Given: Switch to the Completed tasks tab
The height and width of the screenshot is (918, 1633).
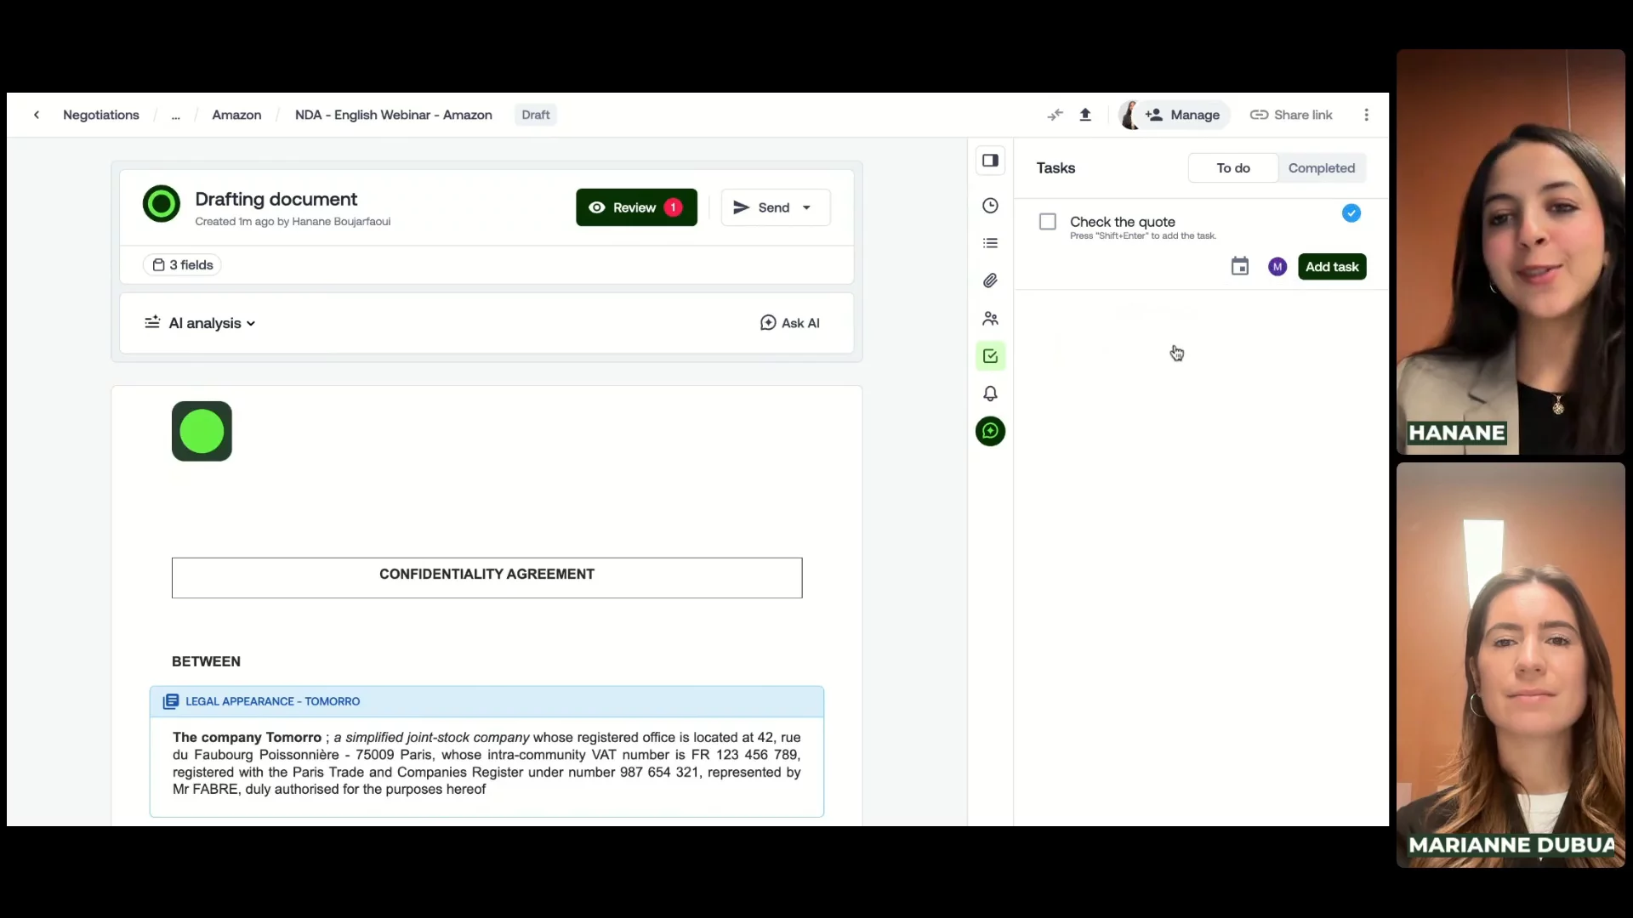Looking at the screenshot, I should coord(1321,168).
